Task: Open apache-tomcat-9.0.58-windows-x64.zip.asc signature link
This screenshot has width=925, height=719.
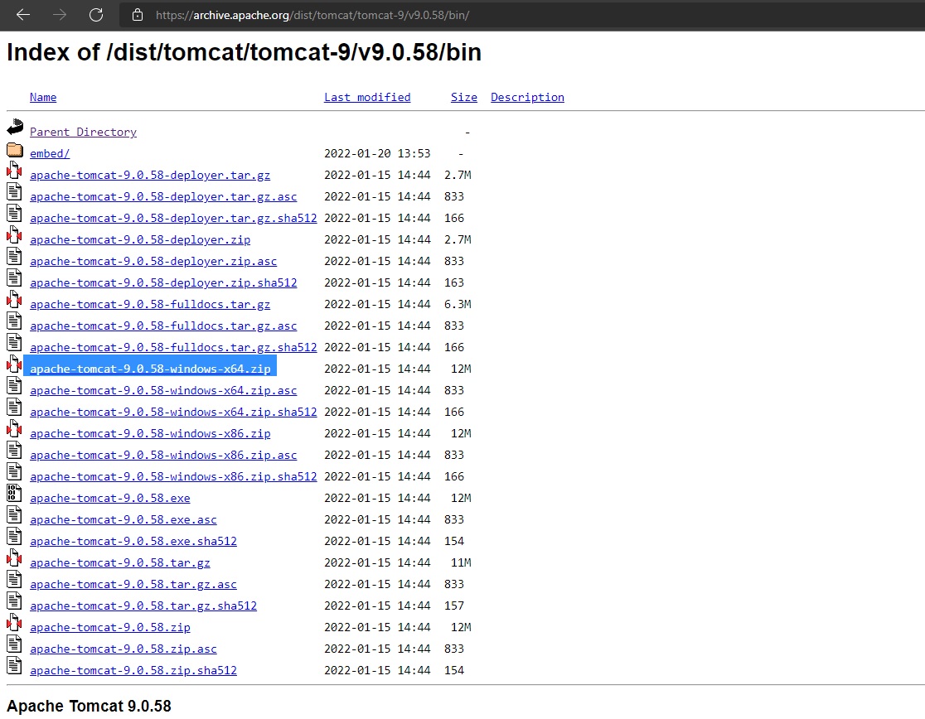Action: (x=163, y=390)
